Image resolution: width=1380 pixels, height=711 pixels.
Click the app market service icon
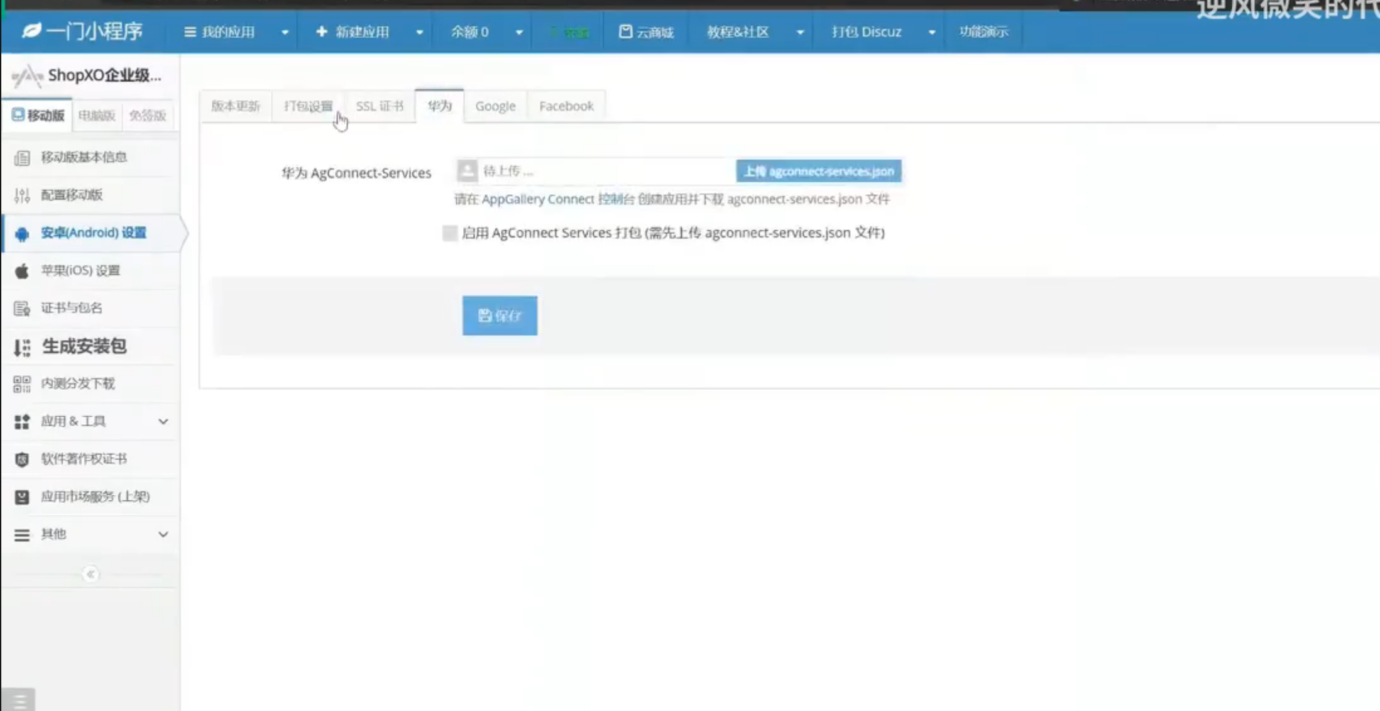tap(22, 497)
